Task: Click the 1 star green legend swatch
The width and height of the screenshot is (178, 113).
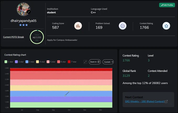Action: (x=6, y=62)
